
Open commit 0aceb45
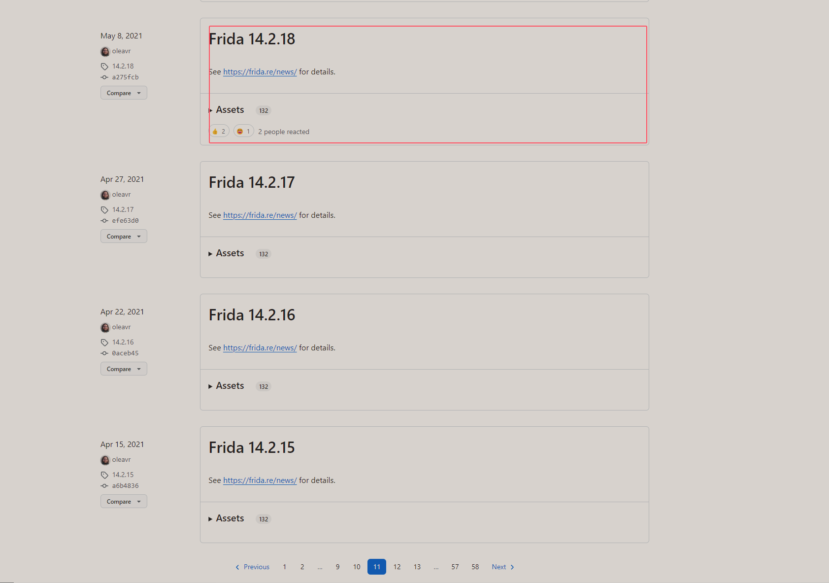click(125, 353)
